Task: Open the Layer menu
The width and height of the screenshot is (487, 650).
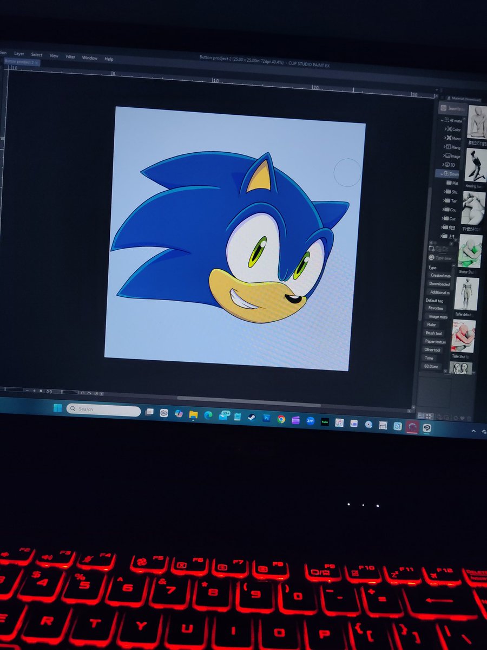Action: pos(19,54)
